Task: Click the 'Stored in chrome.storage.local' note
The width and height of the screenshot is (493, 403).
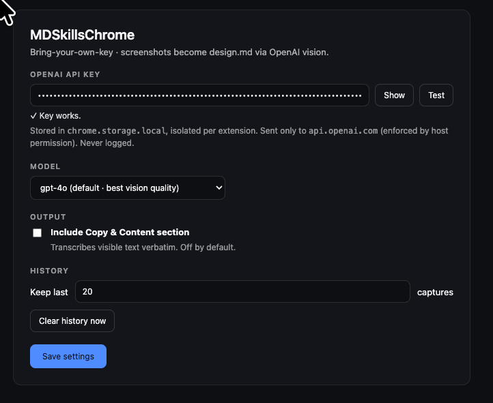Action: click(239, 137)
